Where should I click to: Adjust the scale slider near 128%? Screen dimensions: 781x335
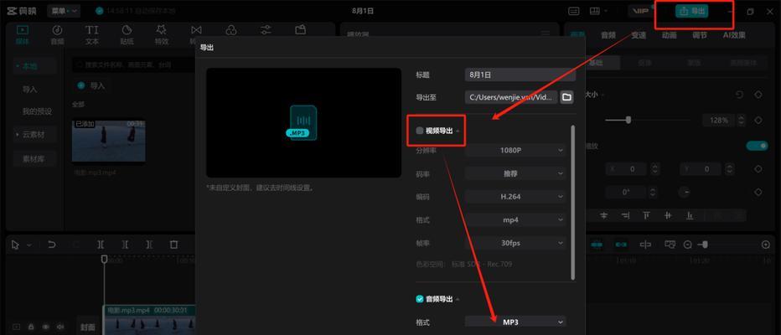(x=628, y=120)
